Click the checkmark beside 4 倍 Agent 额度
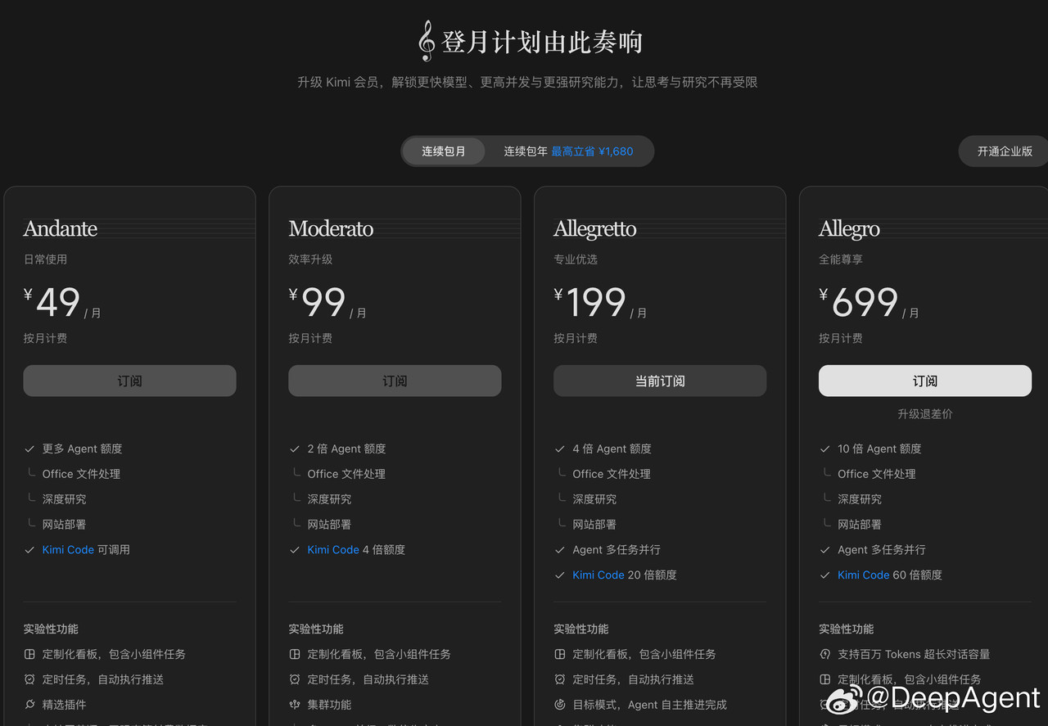1048x726 pixels. pyautogui.click(x=560, y=449)
